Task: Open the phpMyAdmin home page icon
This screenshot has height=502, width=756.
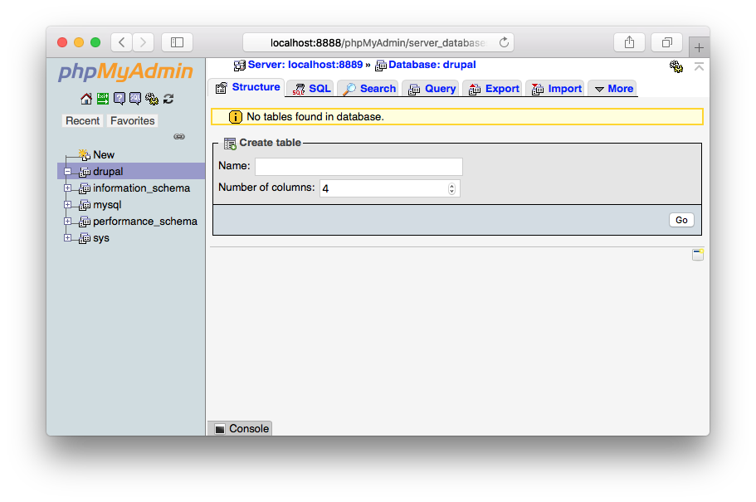Action: 85,98
